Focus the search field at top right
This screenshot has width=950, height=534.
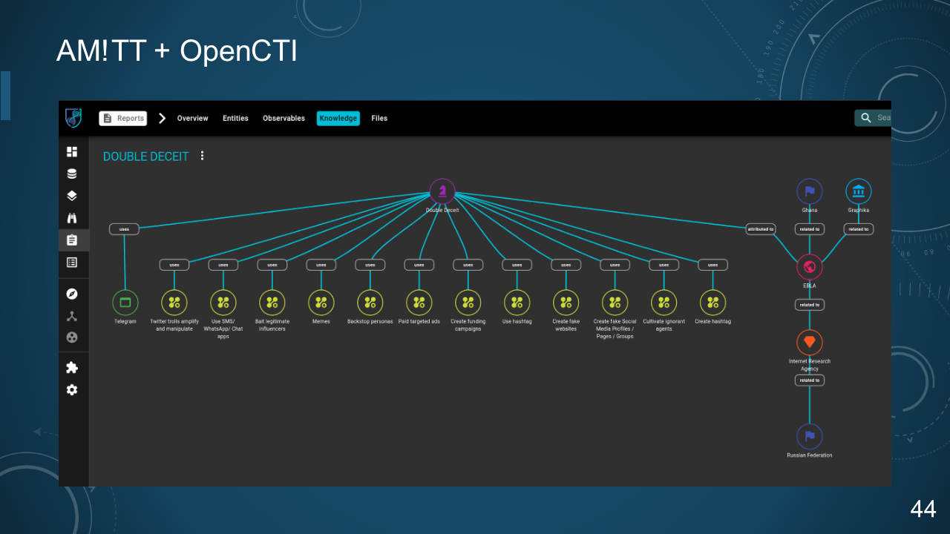(873, 118)
